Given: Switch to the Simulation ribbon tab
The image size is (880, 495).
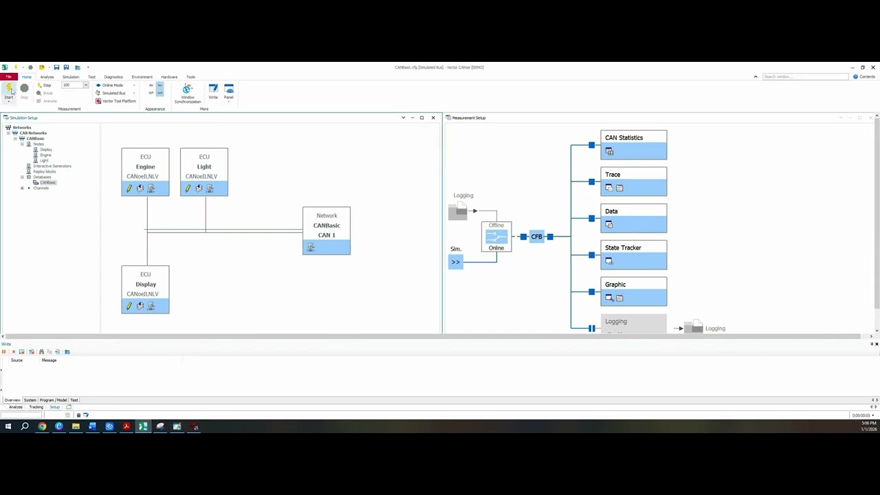Looking at the screenshot, I should (x=71, y=77).
